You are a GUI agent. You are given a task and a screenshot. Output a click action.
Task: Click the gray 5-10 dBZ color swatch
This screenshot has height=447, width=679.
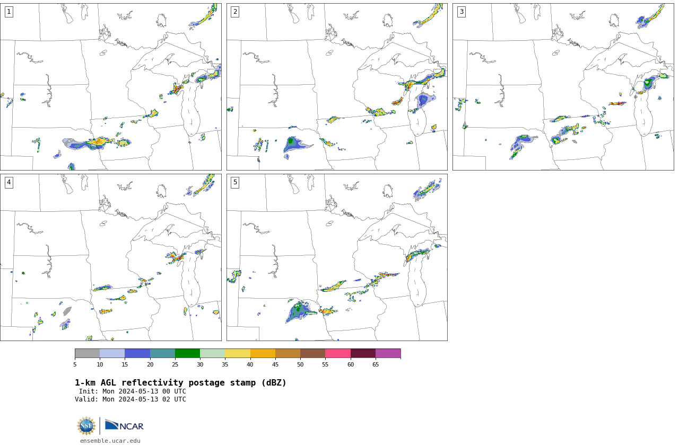coord(87,353)
